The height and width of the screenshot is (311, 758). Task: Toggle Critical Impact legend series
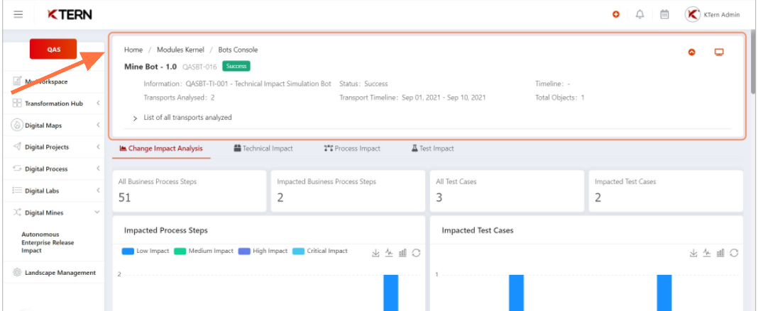(x=320, y=251)
